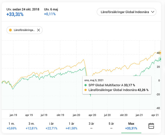Open the calendar date range picker

(151, 126)
